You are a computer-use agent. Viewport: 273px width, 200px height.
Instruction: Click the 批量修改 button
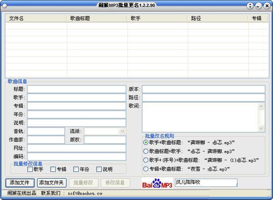click(x=84, y=183)
